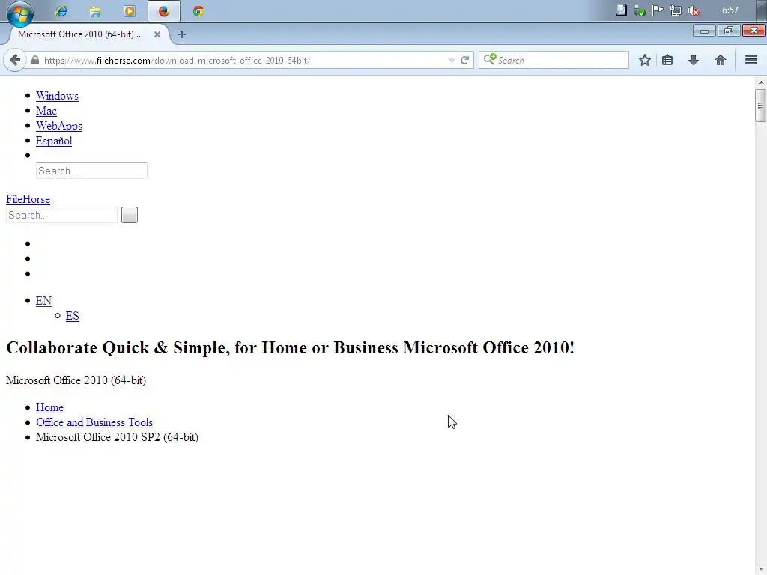
Task: Click the site security padlock icon
Action: point(35,60)
